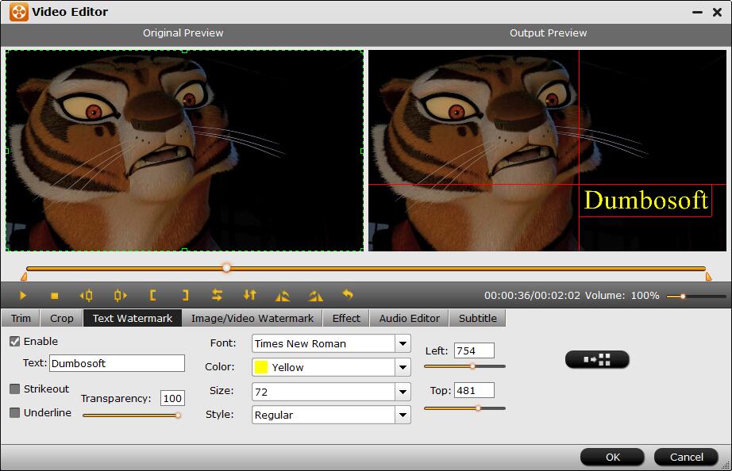Open the Size dropdown set to 72

coord(403,392)
